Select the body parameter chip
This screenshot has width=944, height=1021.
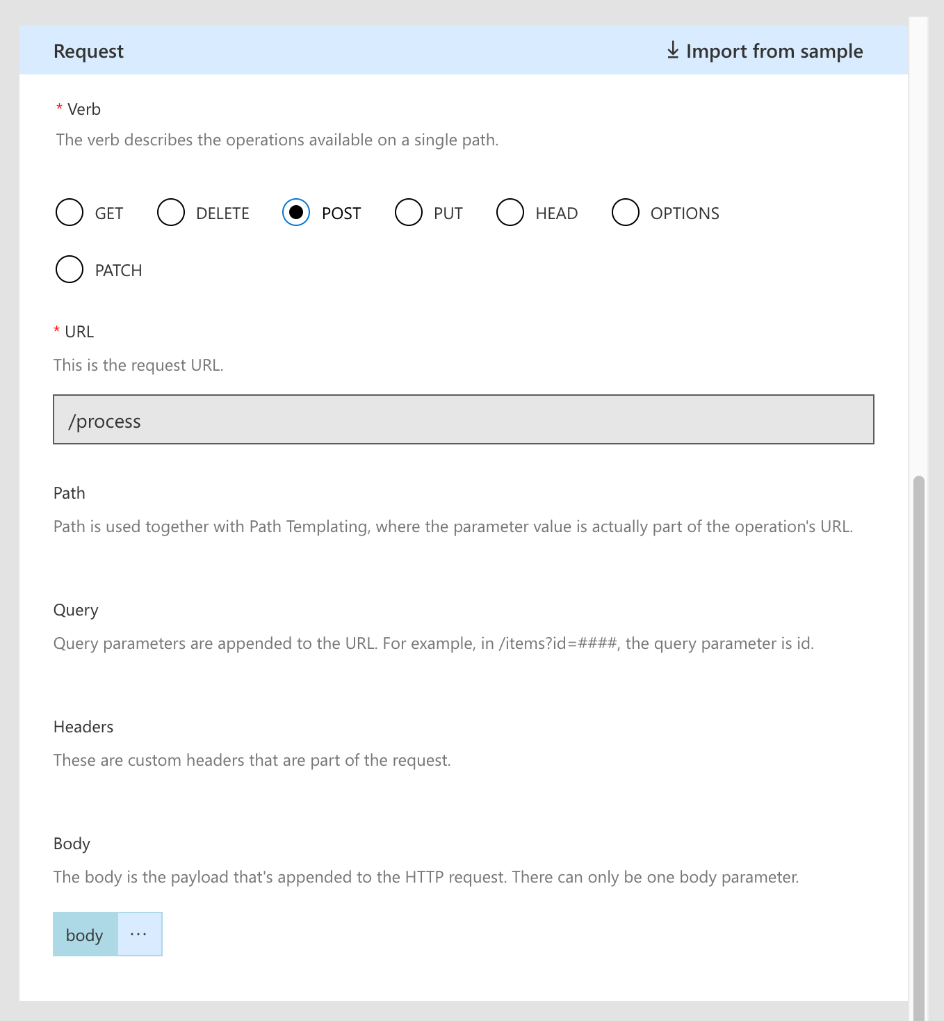85,935
